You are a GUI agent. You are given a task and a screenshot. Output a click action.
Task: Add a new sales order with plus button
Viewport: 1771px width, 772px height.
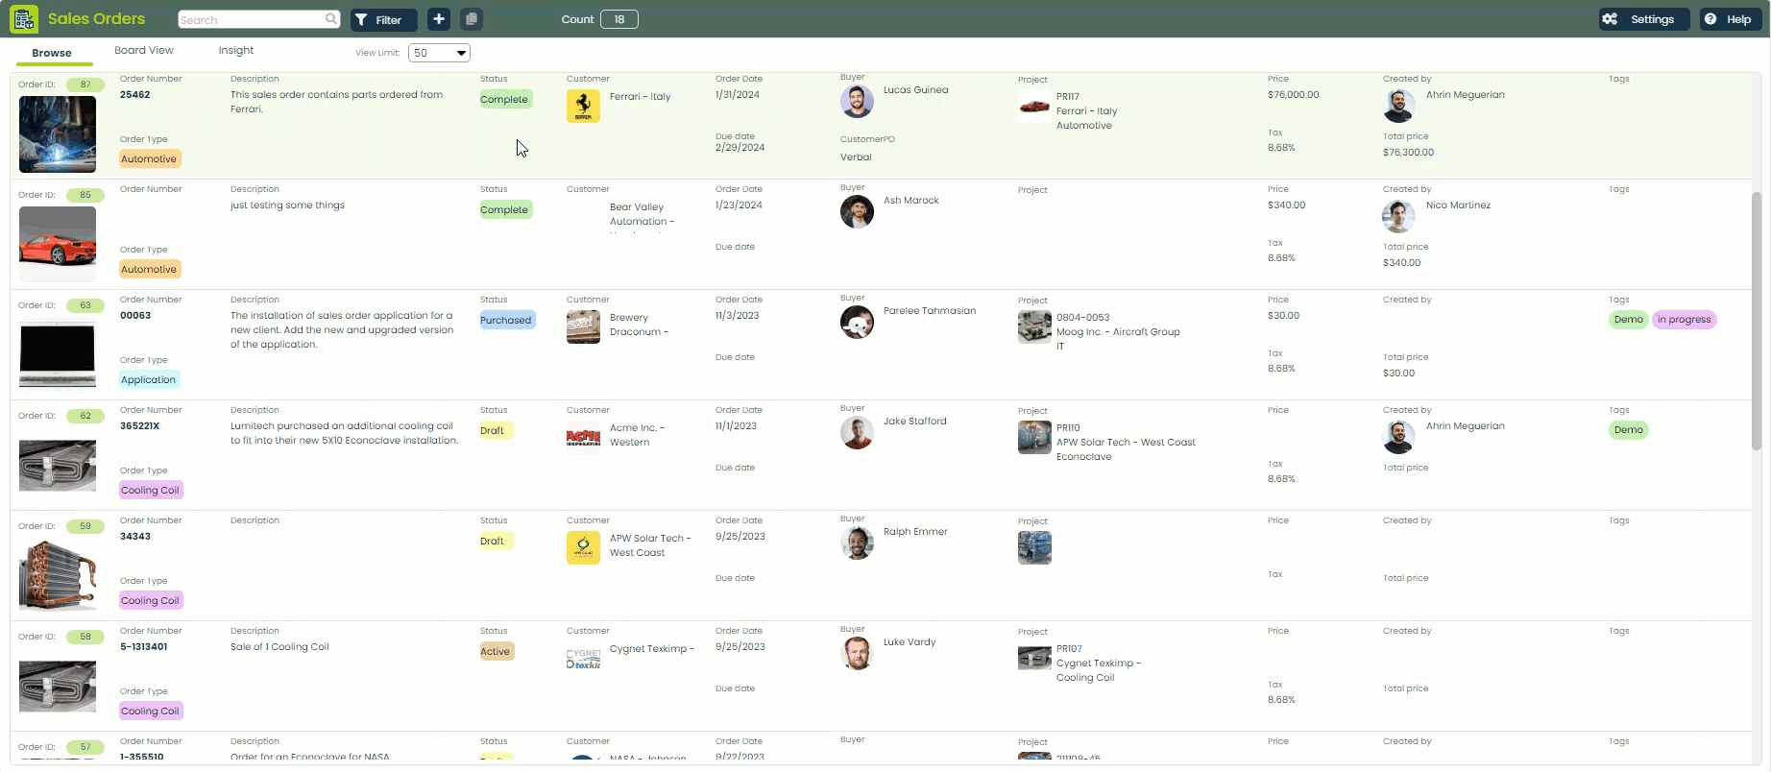(x=438, y=19)
